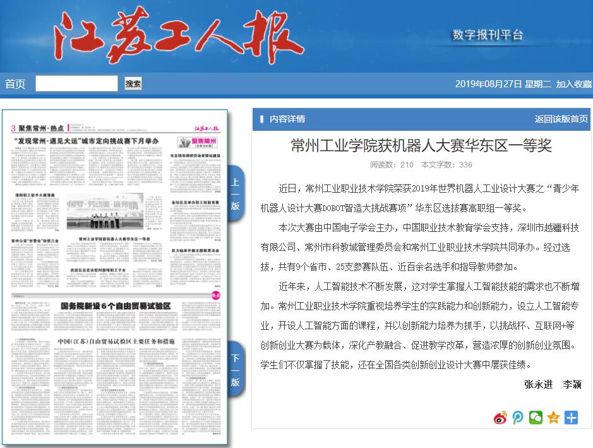
Task: Share article via Tencent Weibo icon
Action: [518, 418]
